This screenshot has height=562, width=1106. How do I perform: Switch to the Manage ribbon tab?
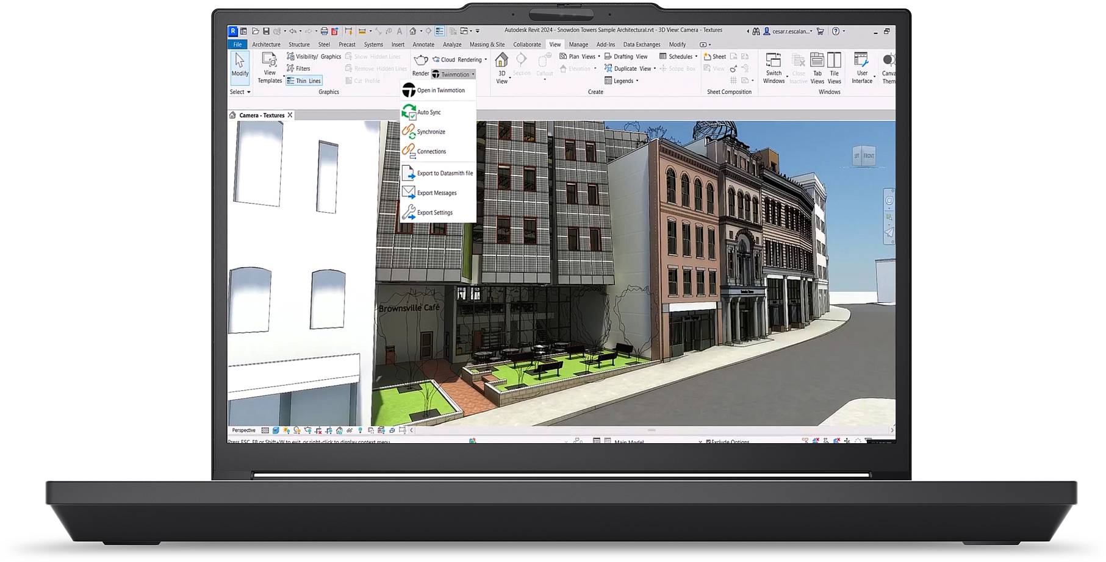click(578, 44)
